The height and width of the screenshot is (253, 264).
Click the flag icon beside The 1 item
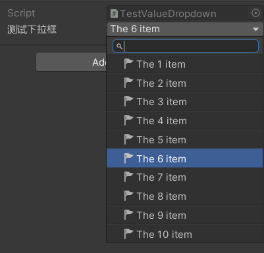coord(128,64)
